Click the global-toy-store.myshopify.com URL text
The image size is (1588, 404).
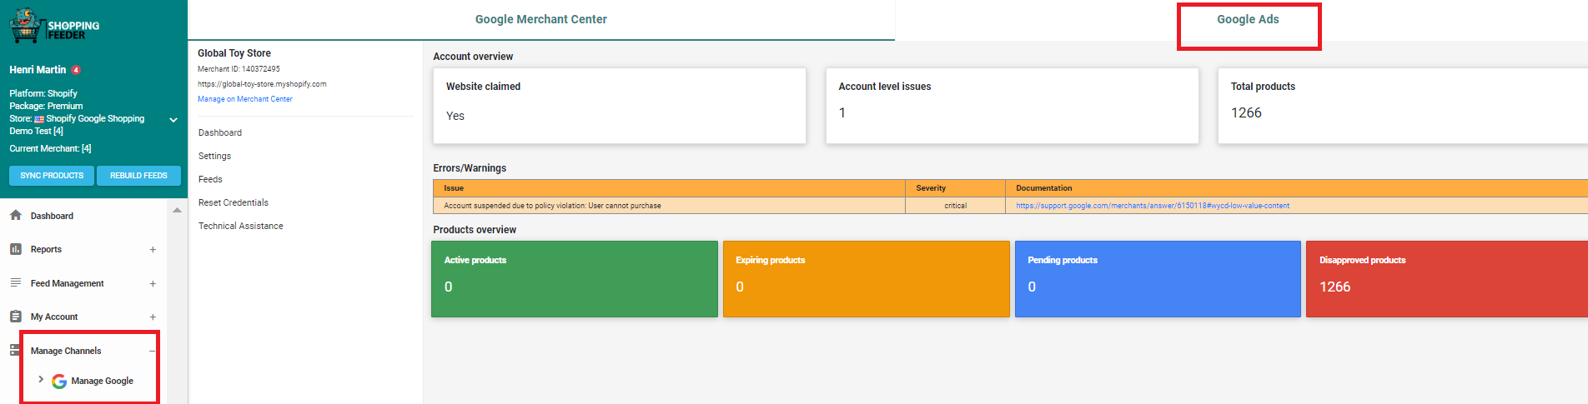262,84
